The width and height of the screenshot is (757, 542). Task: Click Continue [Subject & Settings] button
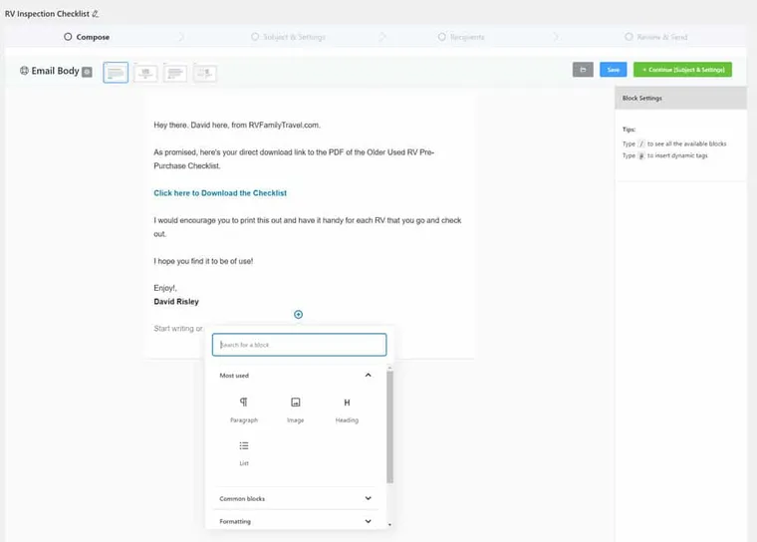682,70
